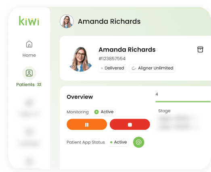Click the green play icon in Monitoring badge
The image size is (211, 172).
tap(96, 112)
